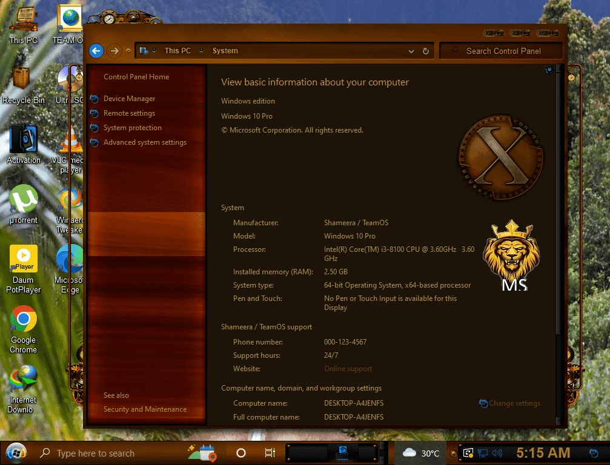Click the shield icon beside Remote settings
Image resolution: width=610 pixels, height=465 pixels.
point(94,113)
